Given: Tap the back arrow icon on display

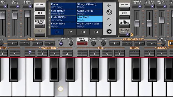Looking at the screenshot, I should tap(109, 6).
